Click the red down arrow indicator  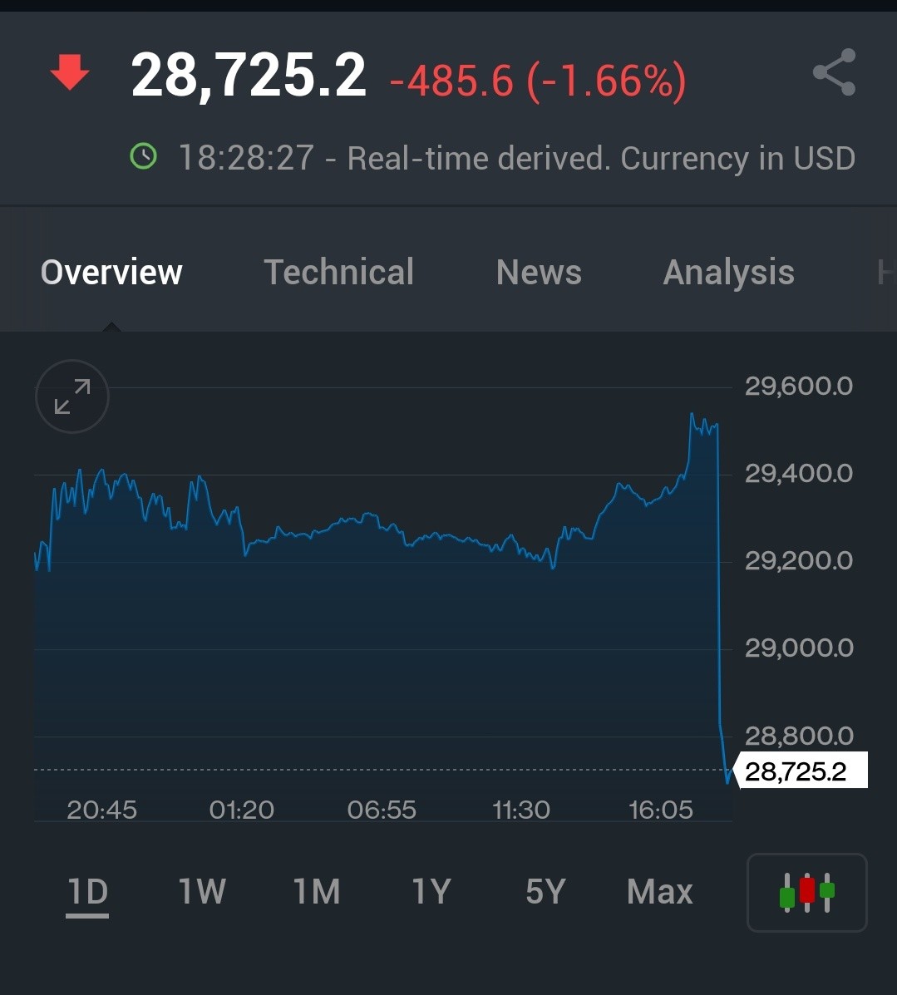70,71
